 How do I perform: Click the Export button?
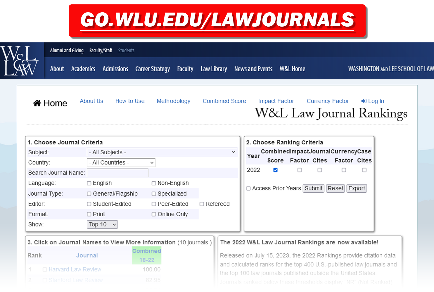tap(357, 189)
